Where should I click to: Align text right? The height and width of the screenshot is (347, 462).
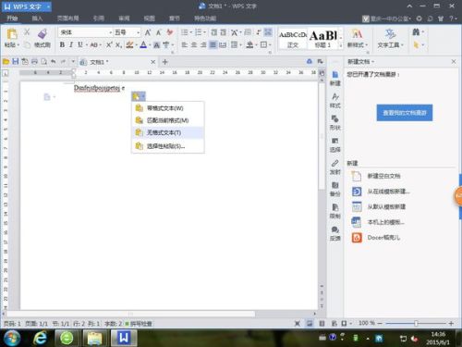[x=203, y=44]
